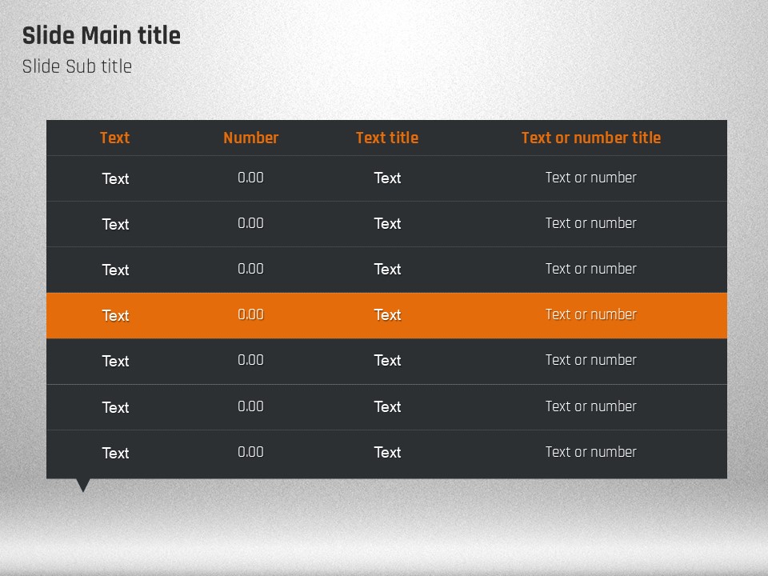Click the "Number" column header
Image resolution: width=768 pixels, height=576 pixels.
250,138
